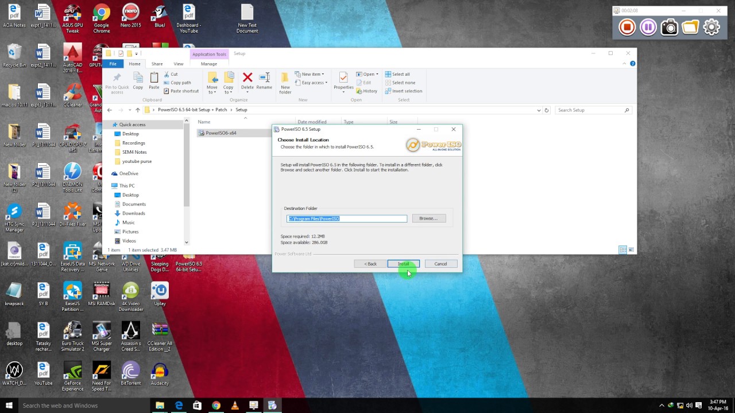Click Select none in ribbon

click(x=400, y=83)
